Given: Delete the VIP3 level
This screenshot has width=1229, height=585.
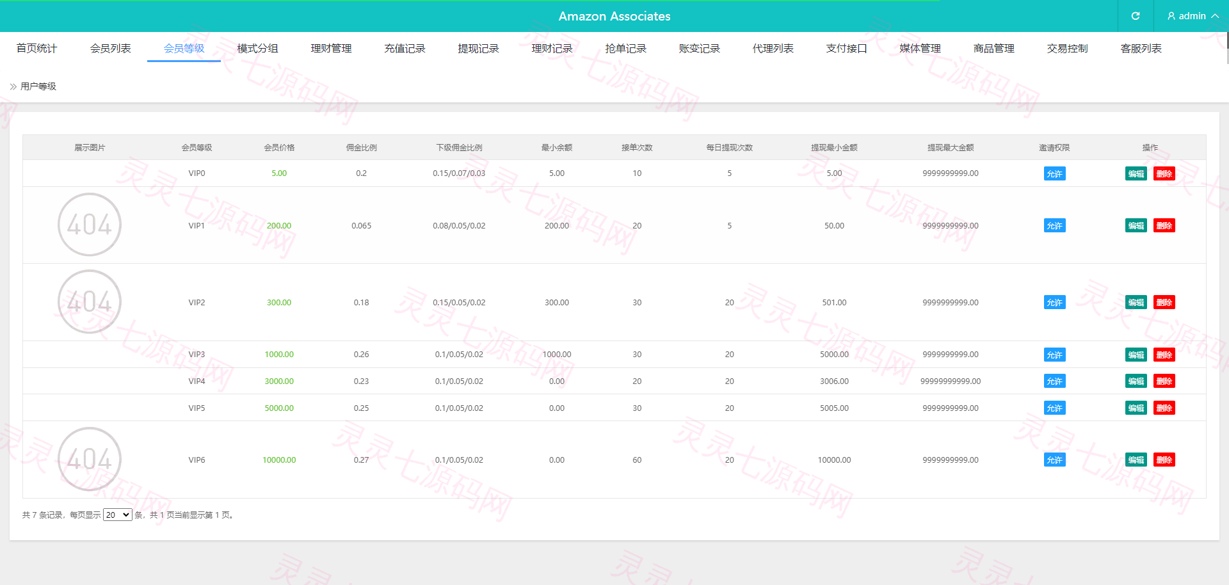Looking at the screenshot, I should [x=1164, y=355].
